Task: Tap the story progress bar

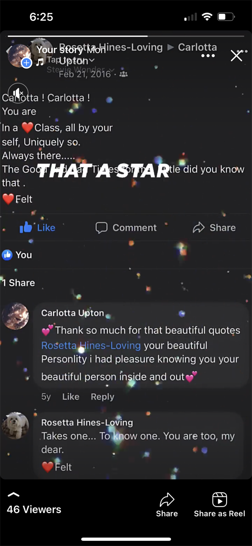Action: [126, 36]
